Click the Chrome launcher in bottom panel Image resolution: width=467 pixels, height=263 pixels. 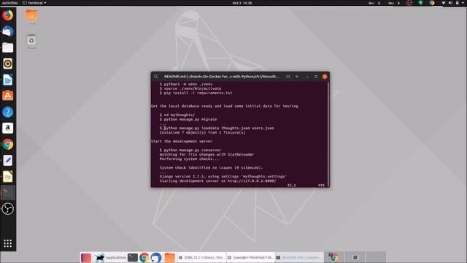(x=144, y=257)
